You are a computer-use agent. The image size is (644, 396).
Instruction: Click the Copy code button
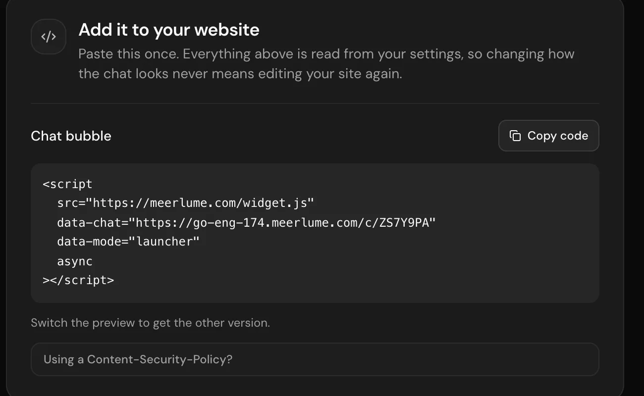pyautogui.click(x=548, y=136)
